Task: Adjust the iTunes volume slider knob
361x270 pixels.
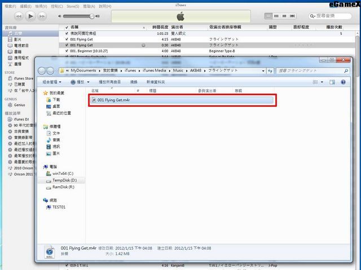Action: point(92,16)
